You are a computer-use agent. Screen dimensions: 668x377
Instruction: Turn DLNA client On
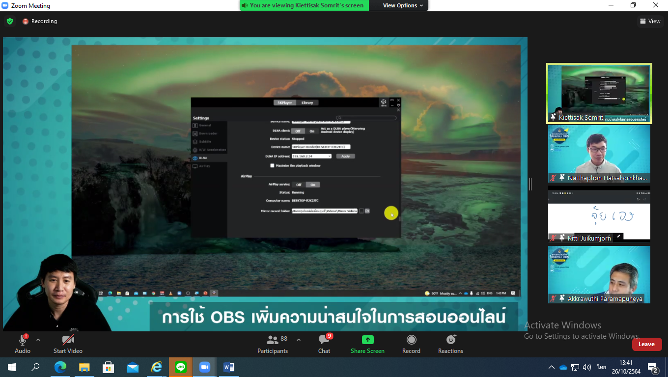tap(312, 131)
